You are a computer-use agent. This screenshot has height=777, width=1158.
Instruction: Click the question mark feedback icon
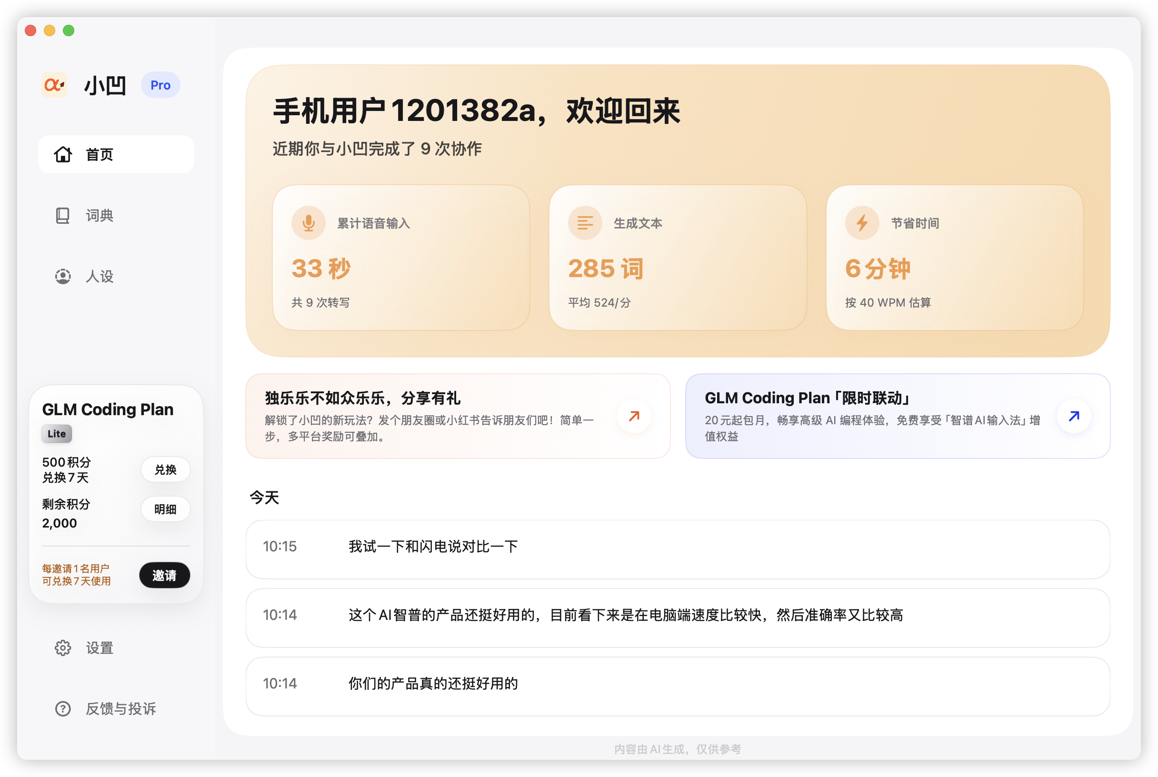[63, 708]
